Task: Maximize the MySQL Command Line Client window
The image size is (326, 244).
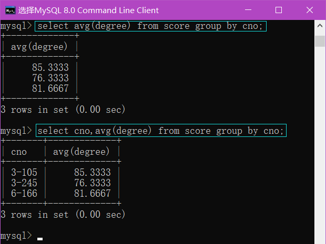Action: 279,10
